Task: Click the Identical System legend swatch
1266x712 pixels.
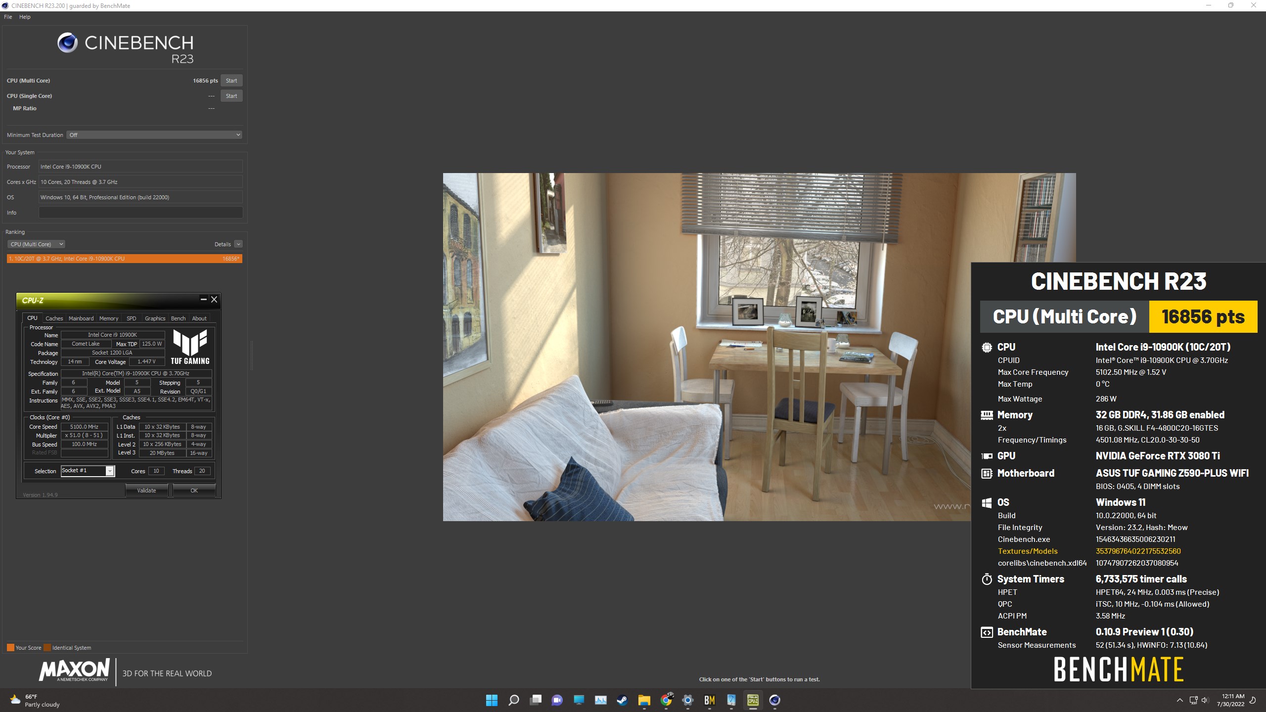Action: click(47, 648)
